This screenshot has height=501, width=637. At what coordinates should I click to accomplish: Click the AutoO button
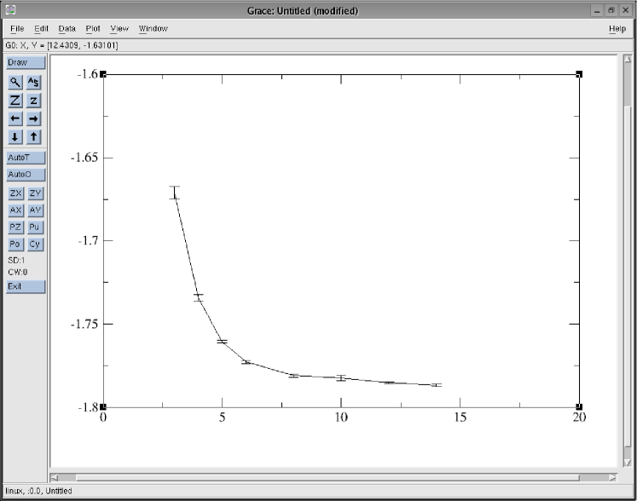(x=26, y=175)
